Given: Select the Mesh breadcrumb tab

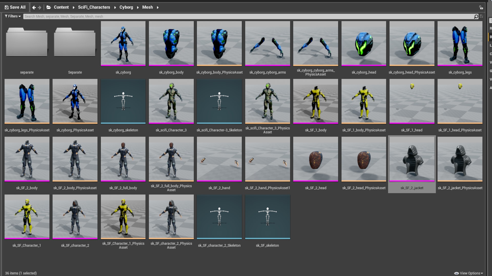Looking at the screenshot, I should pos(148,7).
